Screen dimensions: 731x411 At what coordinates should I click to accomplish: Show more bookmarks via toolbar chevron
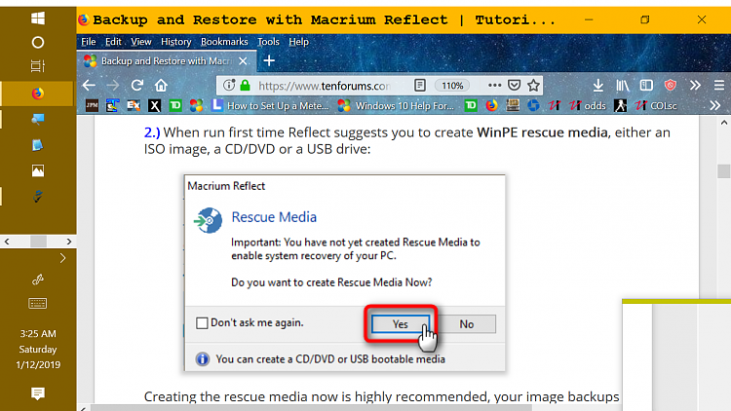pyautogui.click(x=715, y=106)
